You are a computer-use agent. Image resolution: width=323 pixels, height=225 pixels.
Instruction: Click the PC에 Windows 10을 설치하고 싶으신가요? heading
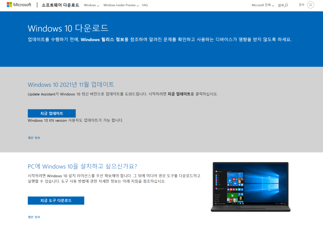82,166
